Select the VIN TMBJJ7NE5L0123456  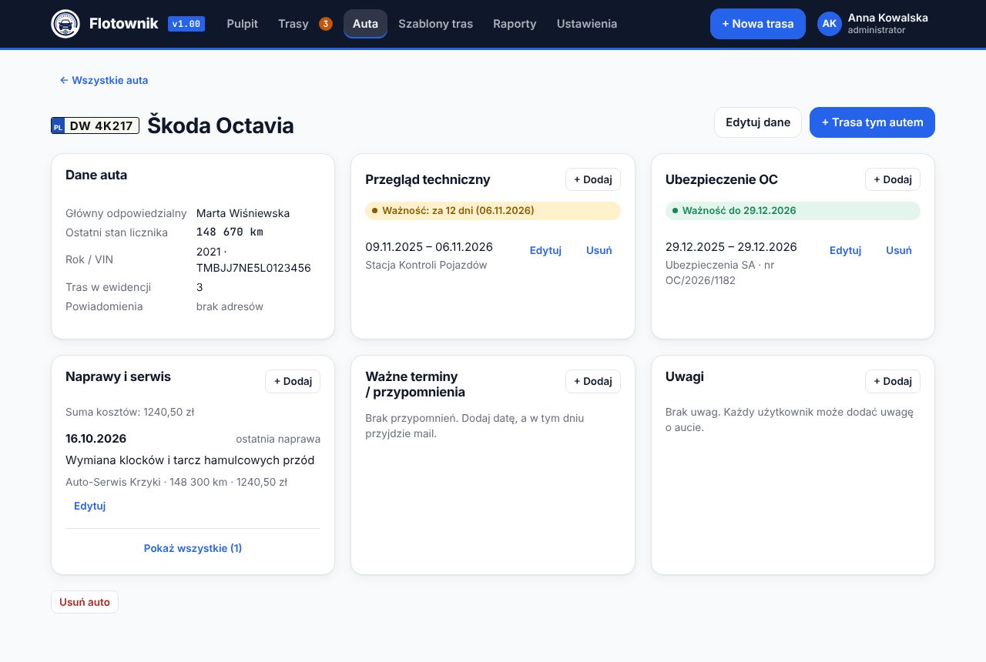(253, 268)
